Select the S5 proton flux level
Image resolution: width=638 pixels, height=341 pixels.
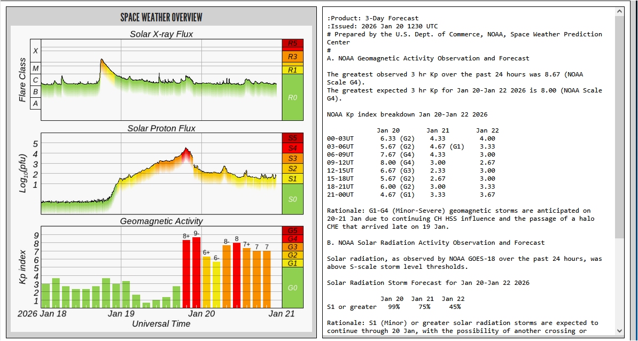click(292, 138)
